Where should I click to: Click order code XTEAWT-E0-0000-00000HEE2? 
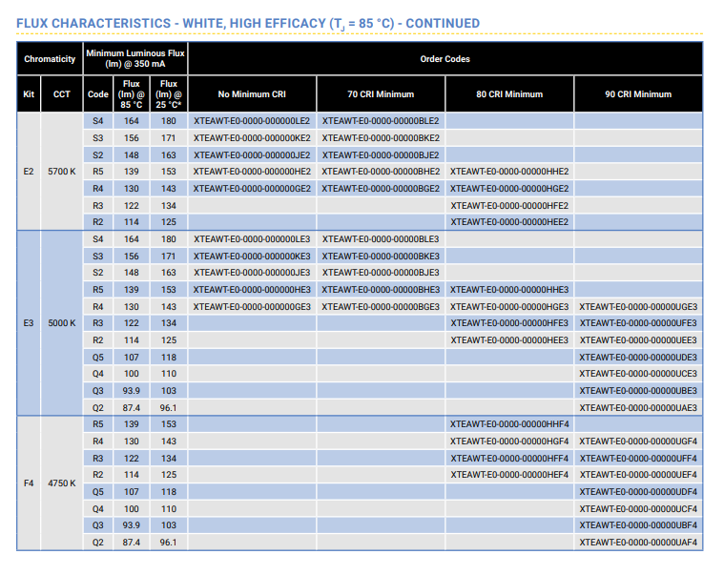[x=509, y=222]
